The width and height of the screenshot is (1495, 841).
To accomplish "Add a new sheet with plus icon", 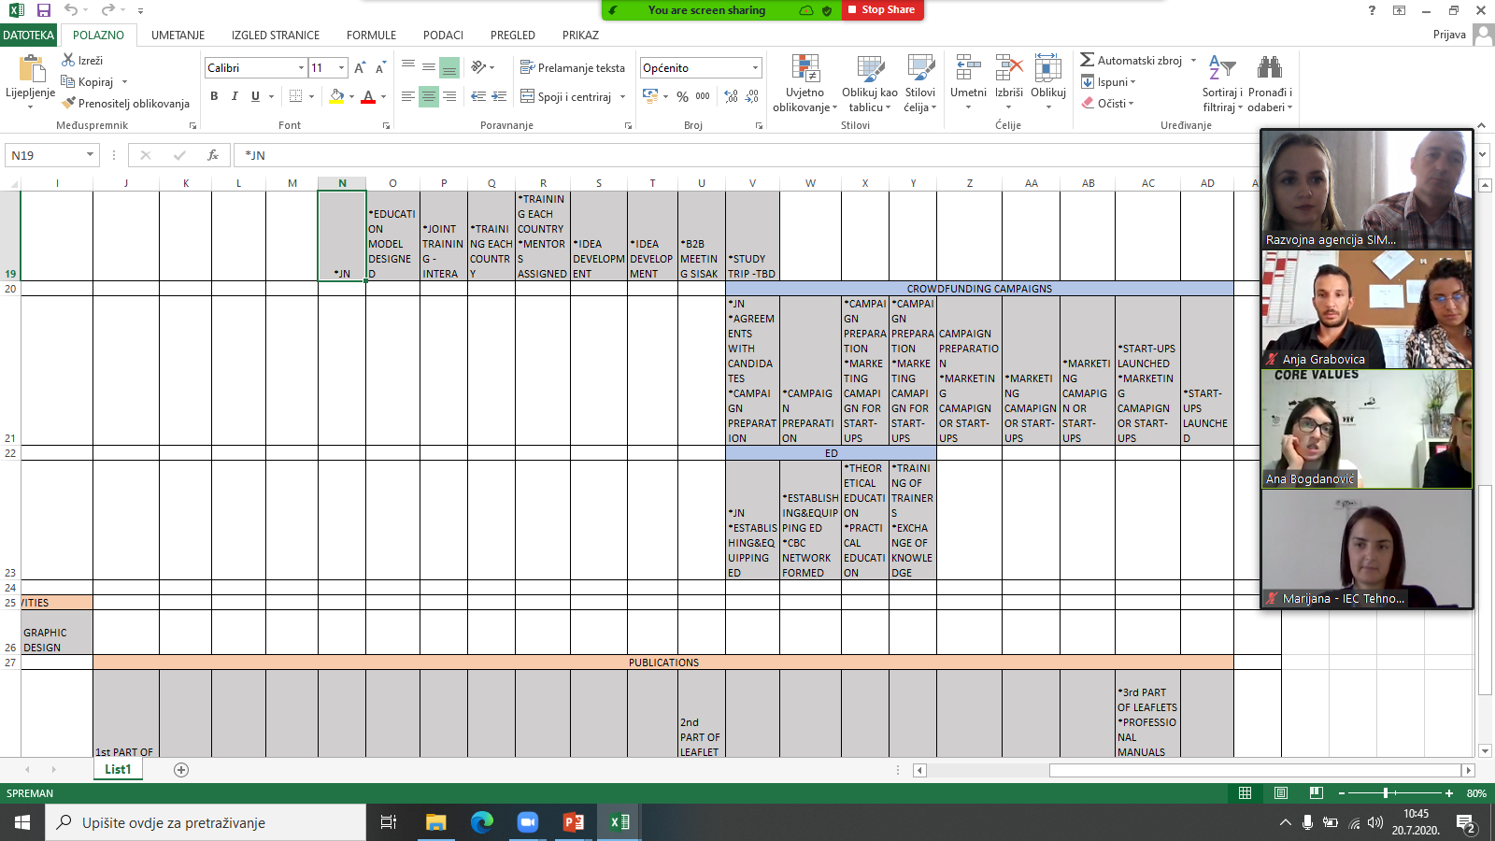I will [181, 770].
